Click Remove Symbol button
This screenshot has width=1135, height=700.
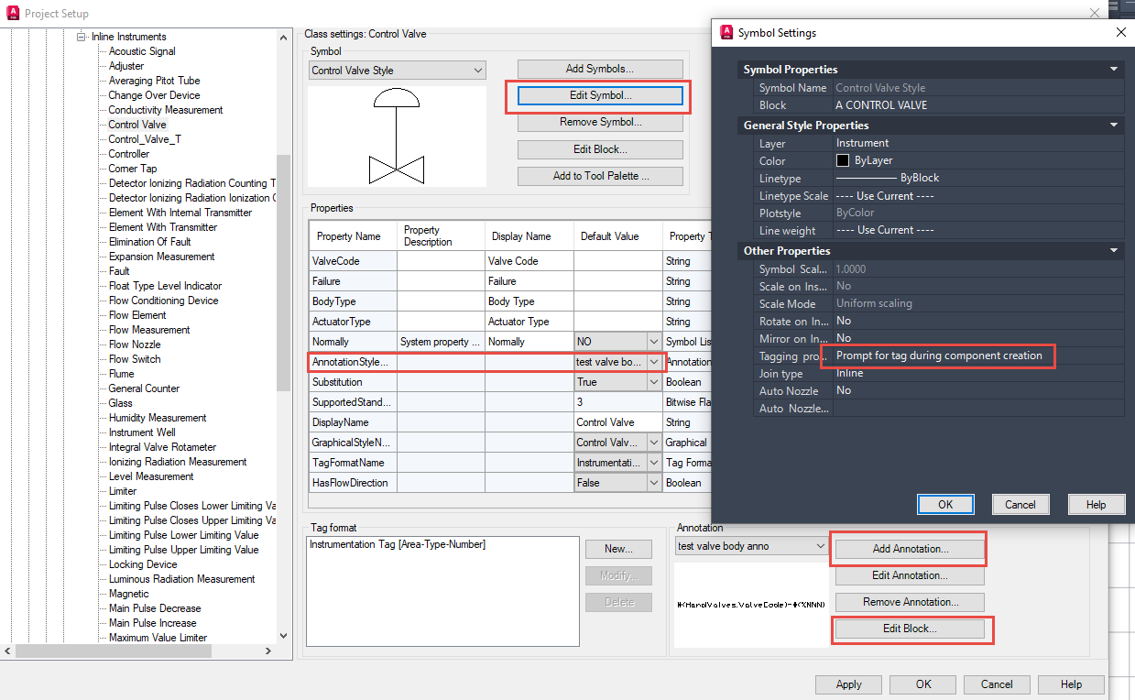click(x=600, y=121)
